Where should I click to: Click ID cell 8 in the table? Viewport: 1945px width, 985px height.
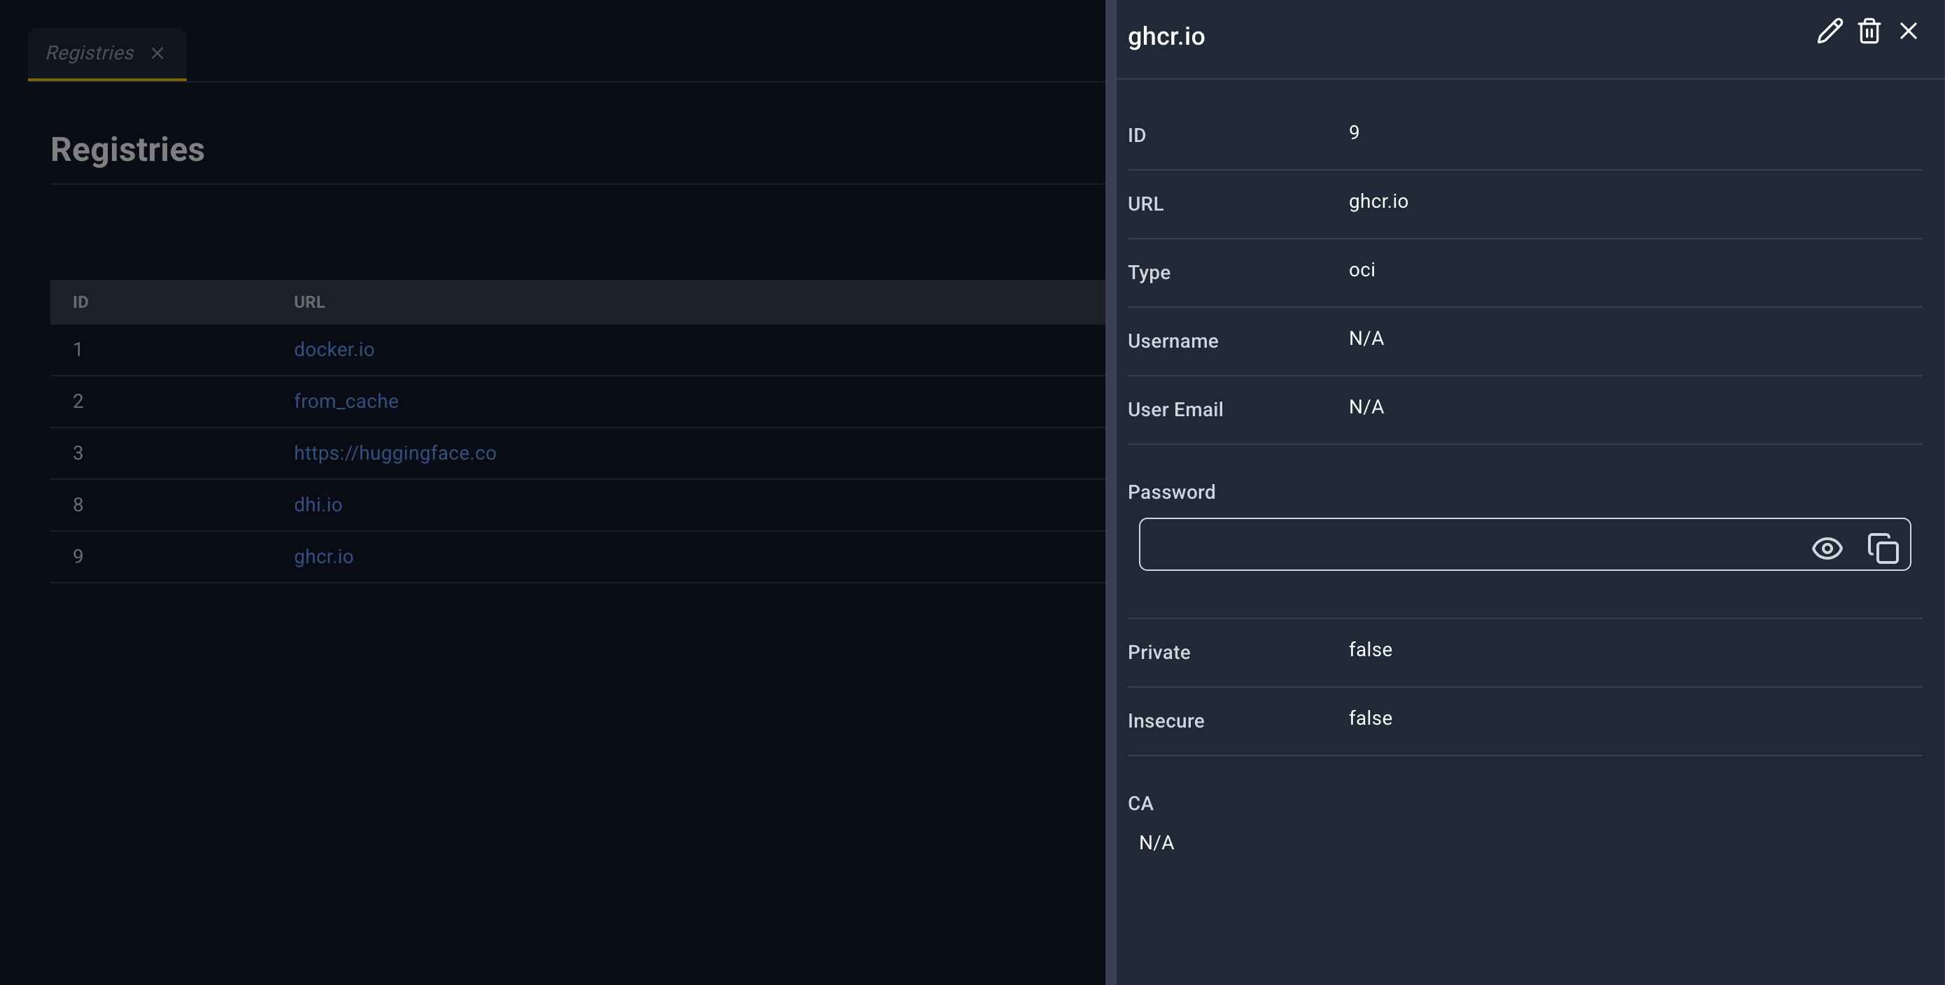coord(78,504)
